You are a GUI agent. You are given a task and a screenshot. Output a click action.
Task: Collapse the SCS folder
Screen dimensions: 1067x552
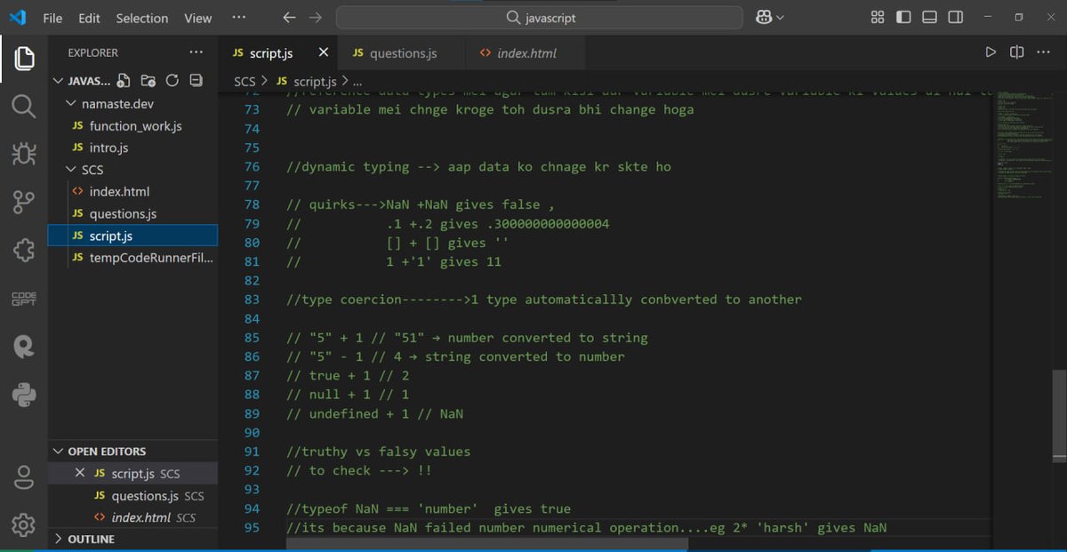(73, 169)
